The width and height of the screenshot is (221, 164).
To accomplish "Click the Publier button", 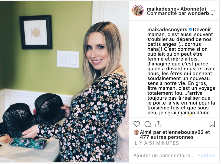I will (206, 155).
